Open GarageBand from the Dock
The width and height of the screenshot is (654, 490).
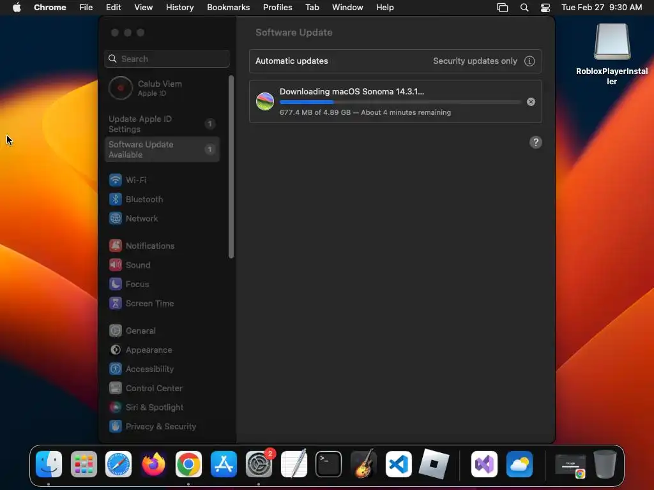363,464
